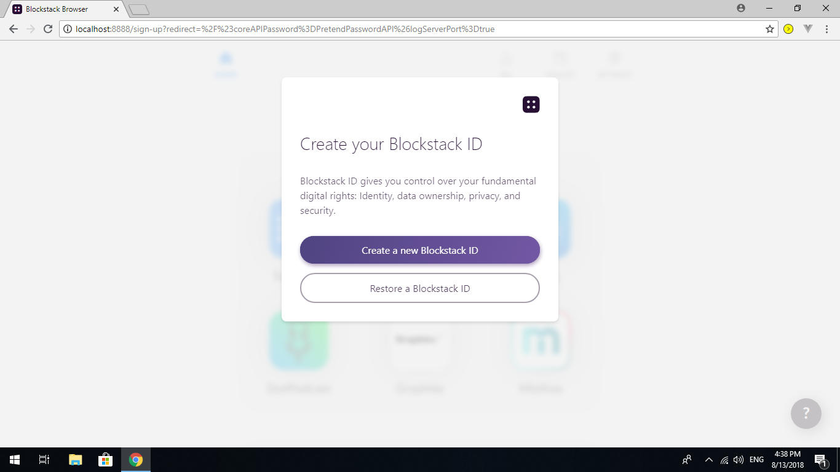
Task: Expand the hidden icons chevron in system tray
Action: pyautogui.click(x=708, y=459)
